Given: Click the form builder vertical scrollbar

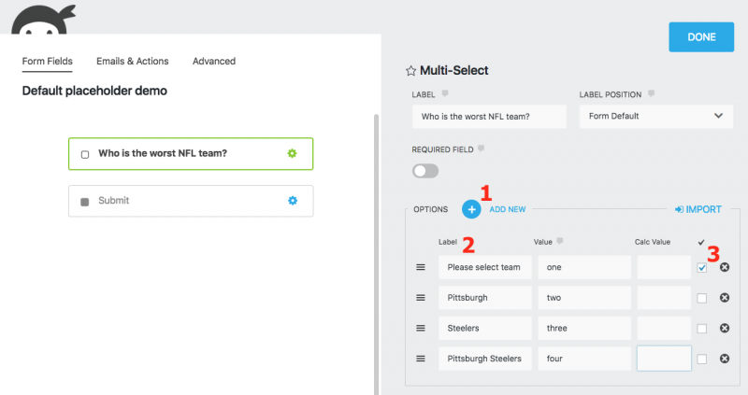Looking at the screenshot, I should pyautogui.click(x=376, y=254).
